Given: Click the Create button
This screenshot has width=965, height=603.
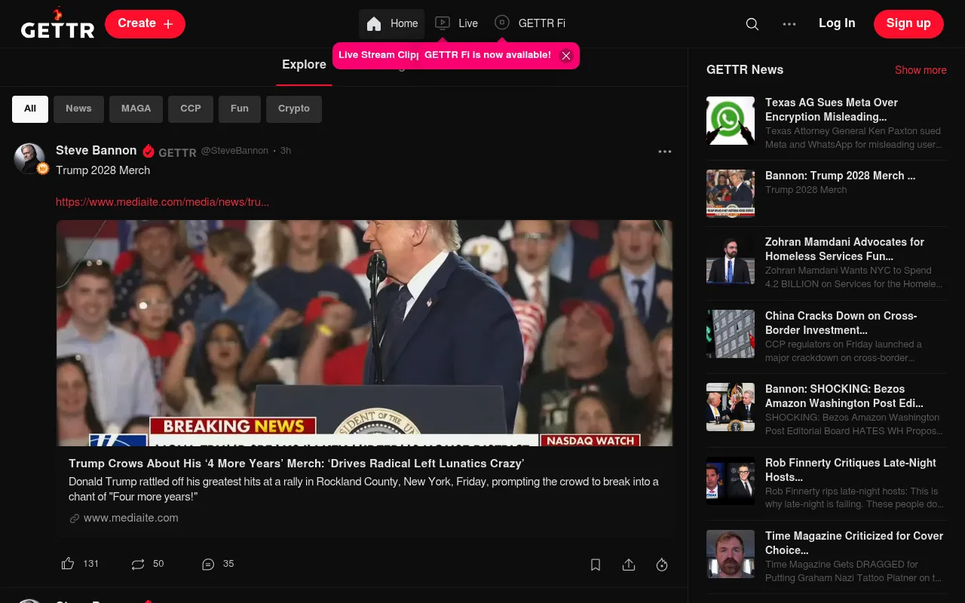Looking at the screenshot, I should (145, 24).
